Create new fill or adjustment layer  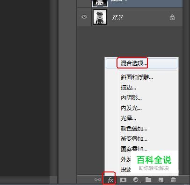click(x=136, y=180)
